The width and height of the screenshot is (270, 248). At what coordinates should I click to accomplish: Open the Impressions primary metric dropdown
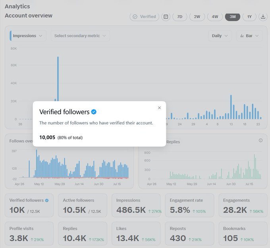(x=28, y=36)
